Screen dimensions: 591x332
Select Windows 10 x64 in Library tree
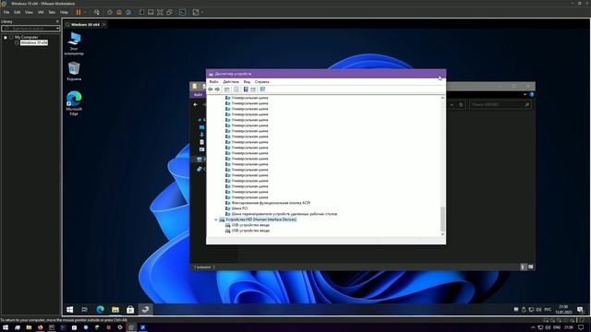[34, 42]
